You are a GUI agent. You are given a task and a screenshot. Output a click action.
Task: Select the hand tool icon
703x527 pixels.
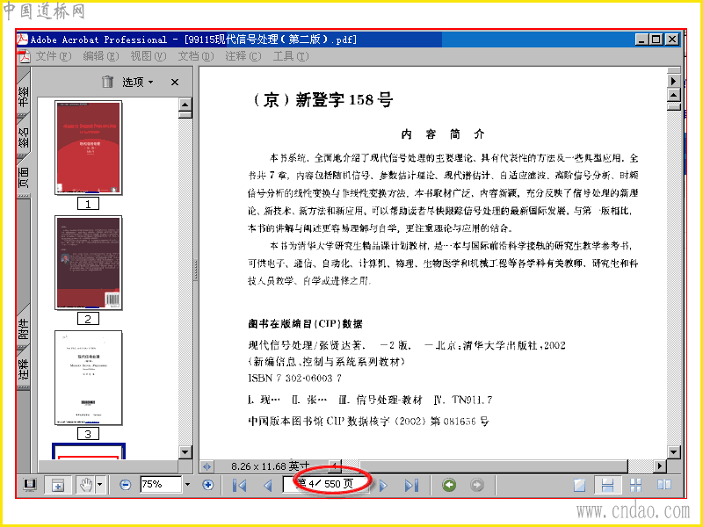point(85,485)
